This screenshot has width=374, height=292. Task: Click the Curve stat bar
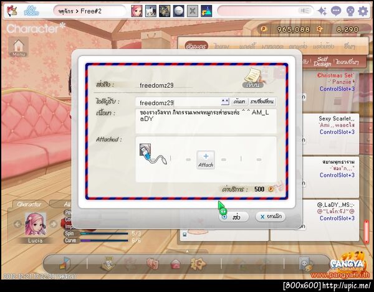[x=104, y=240]
